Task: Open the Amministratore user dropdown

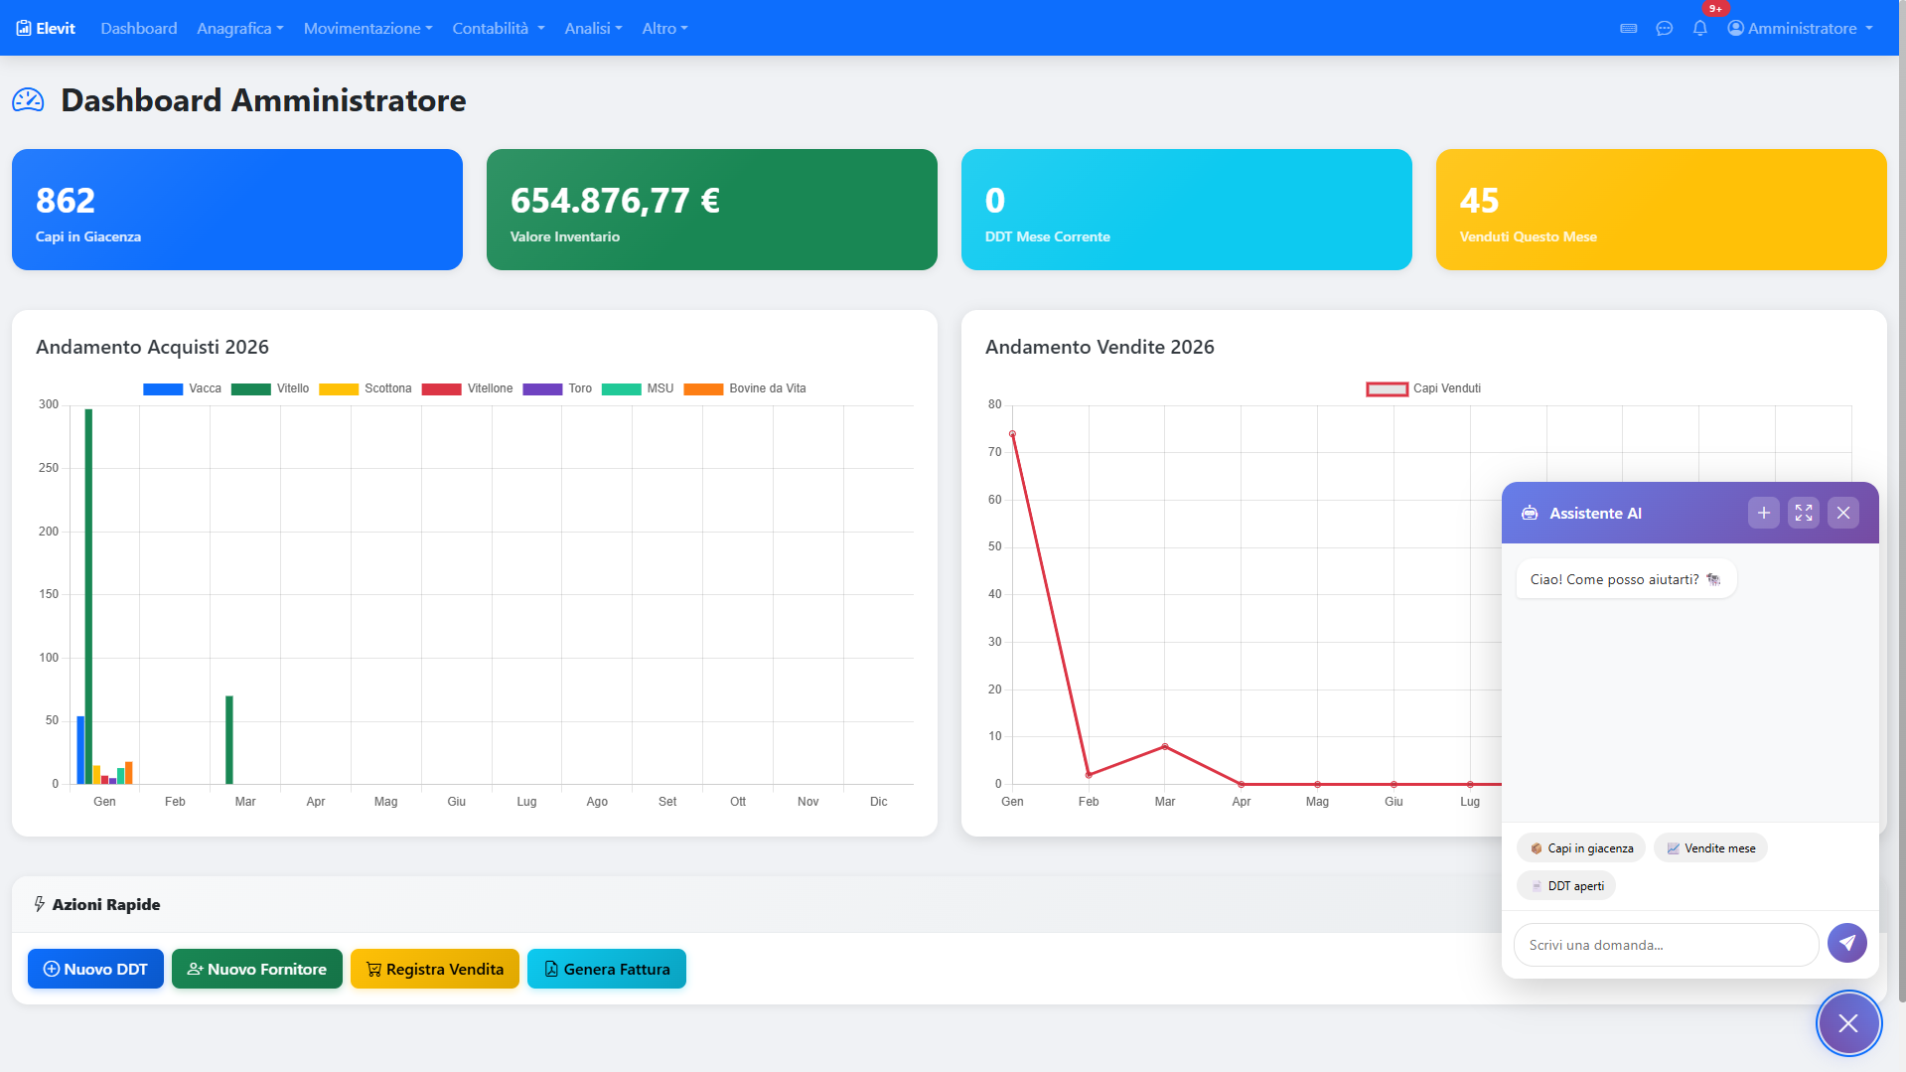Action: (1800, 28)
